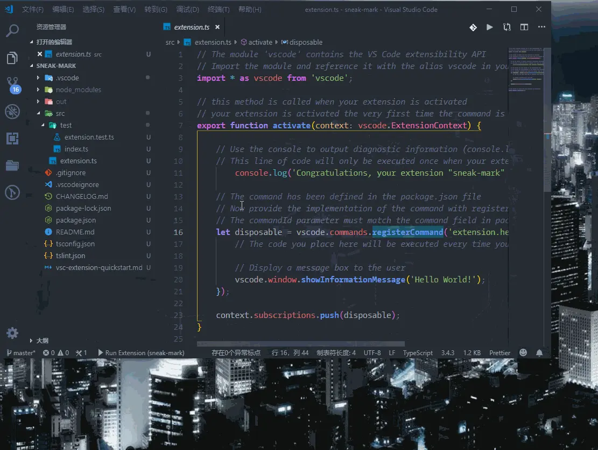
Task: Open the Extensions view icon
Action: [x=12, y=139]
